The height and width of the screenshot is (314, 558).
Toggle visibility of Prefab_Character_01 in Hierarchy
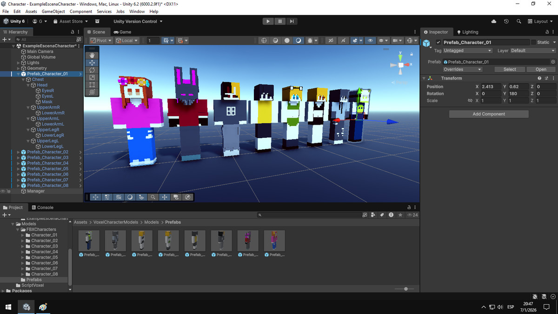[2, 73]
